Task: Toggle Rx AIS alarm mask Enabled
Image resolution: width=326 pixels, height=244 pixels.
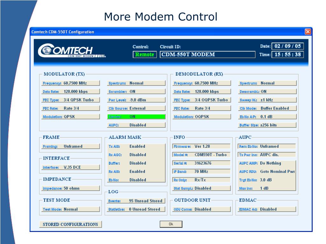Action: (136, 172)
